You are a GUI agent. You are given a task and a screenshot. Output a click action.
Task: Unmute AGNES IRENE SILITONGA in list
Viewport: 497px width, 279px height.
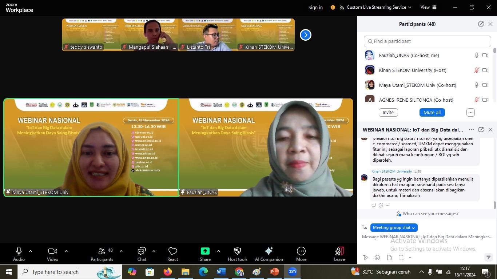(x=476, y=100)
